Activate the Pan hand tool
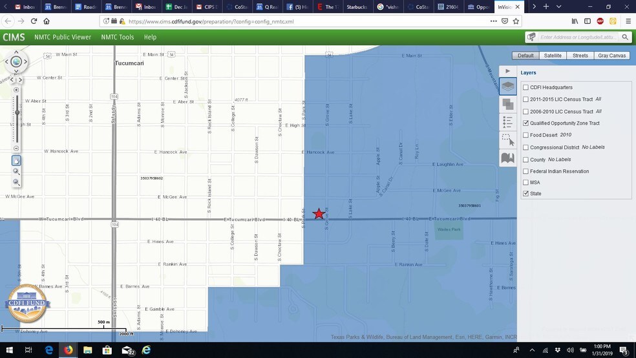Viewport: 636px width, 358px height. point(16,160)
